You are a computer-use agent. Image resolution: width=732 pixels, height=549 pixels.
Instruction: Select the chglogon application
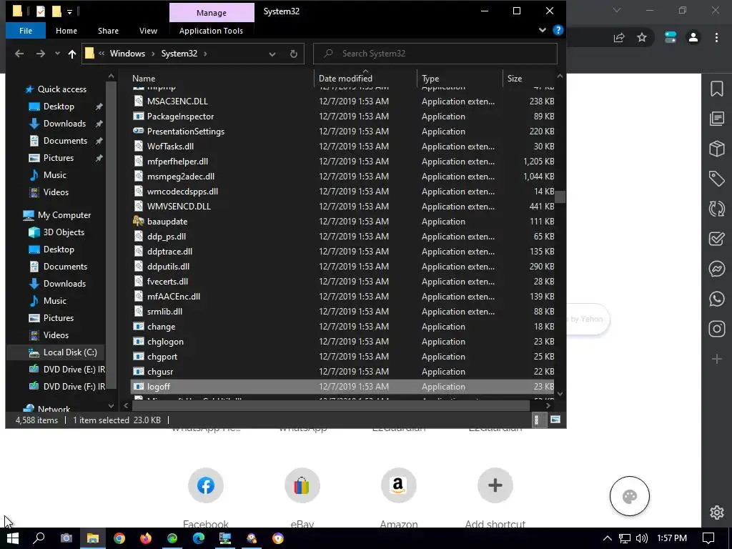pyautogui.click(x=165, y=342)
